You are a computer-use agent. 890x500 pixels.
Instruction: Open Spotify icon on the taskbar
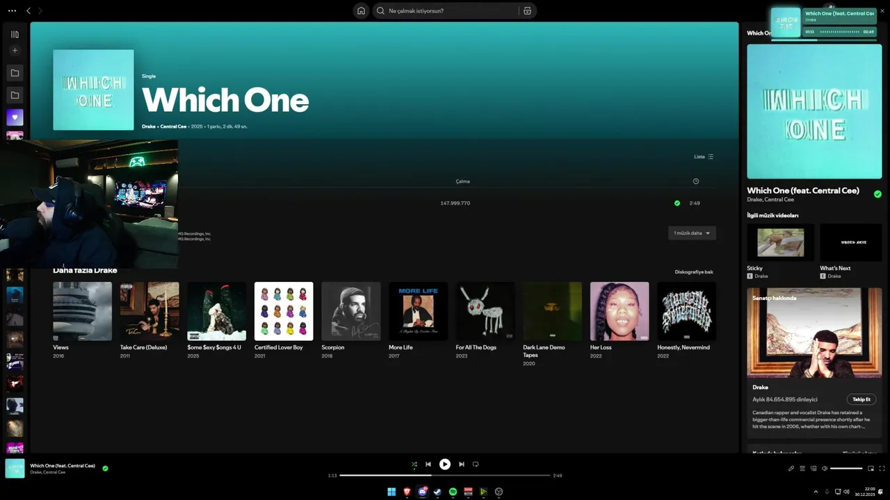453,492
